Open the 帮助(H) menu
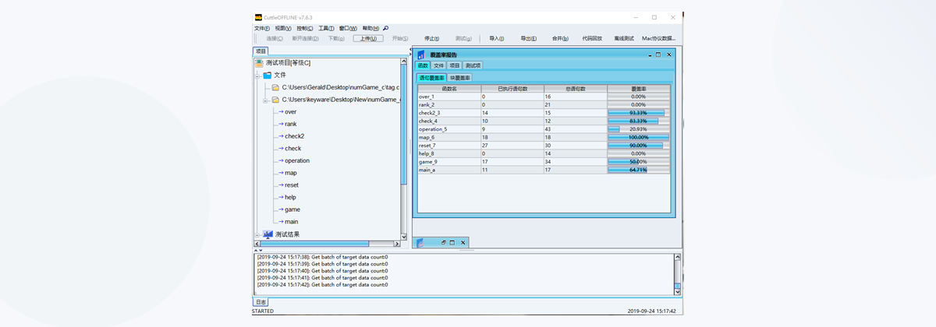Viewport: 936px width, 327px height. (371, 28)
